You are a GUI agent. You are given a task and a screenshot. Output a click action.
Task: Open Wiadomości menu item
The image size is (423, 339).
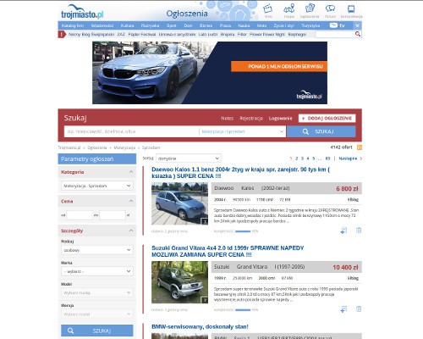click(x=102, y=25)
